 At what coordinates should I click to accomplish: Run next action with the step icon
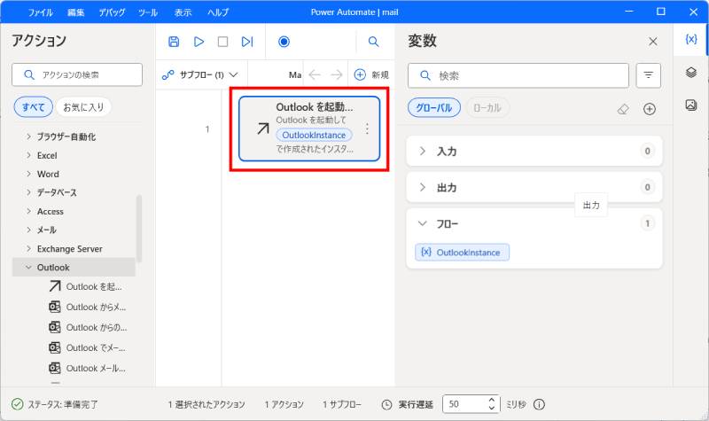247,42
